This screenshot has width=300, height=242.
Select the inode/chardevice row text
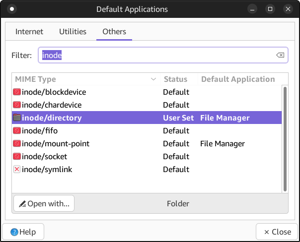[x=52, y=105]
